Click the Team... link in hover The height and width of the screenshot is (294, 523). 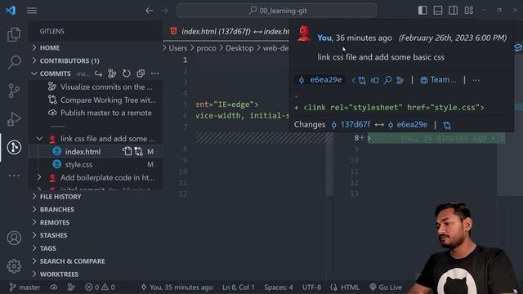[x=439, y=80]
